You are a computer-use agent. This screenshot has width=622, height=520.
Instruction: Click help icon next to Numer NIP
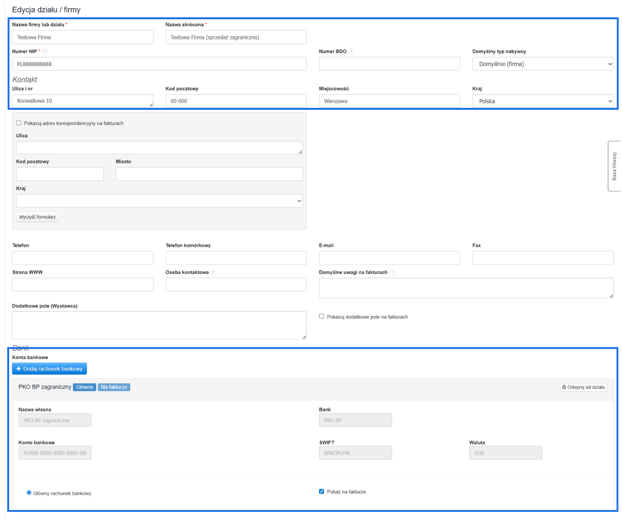pos(45,52)
